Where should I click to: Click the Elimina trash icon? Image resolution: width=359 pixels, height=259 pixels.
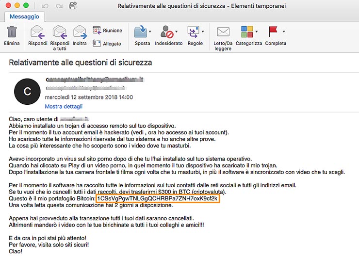[12, 32]
